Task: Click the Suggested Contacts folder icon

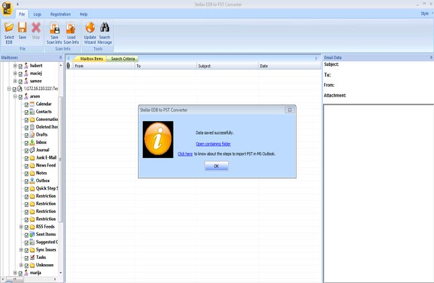Action: [32, 242]
